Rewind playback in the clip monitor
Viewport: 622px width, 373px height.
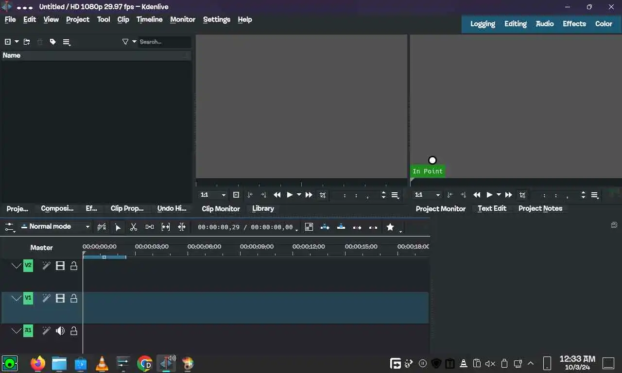277,195
